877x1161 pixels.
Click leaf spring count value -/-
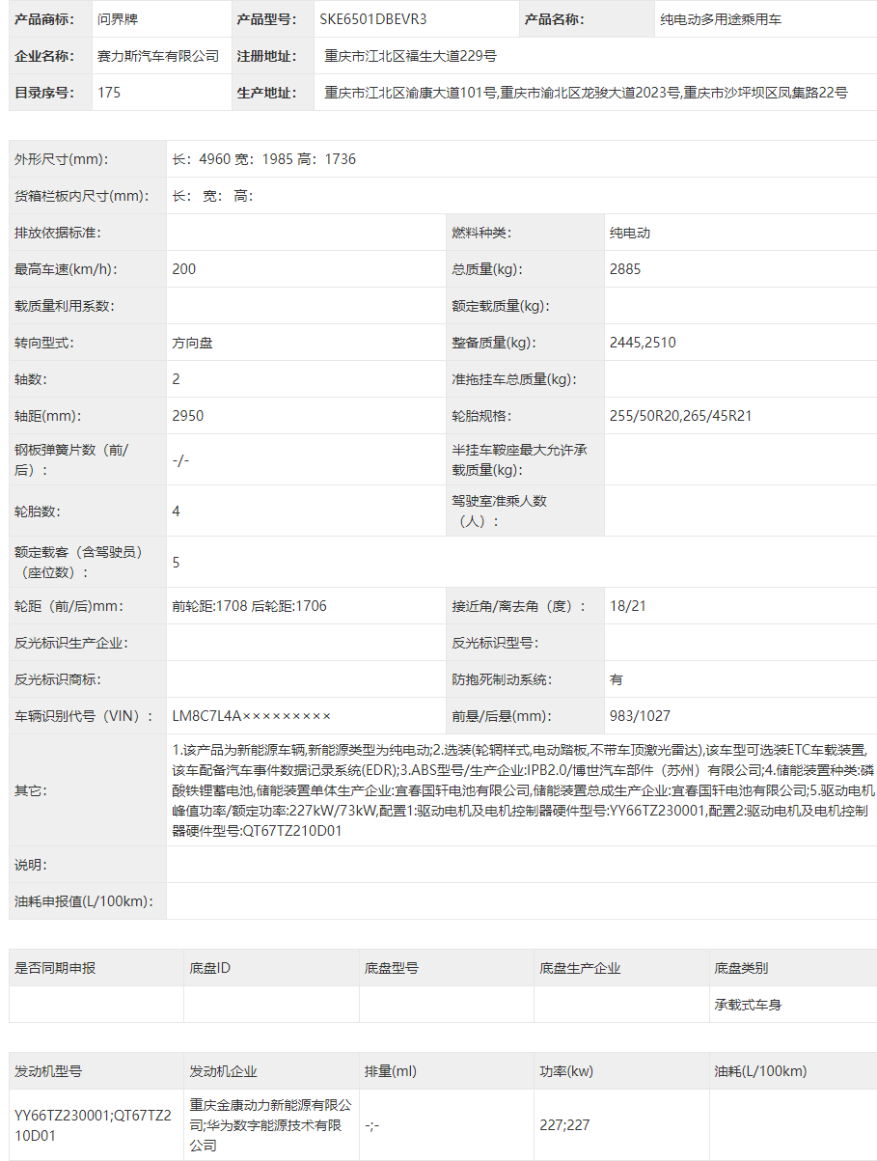(x=180, y=460)
